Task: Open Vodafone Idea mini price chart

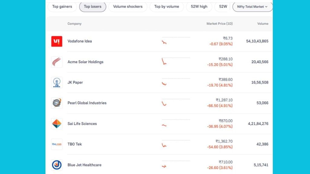Action: 176,41
